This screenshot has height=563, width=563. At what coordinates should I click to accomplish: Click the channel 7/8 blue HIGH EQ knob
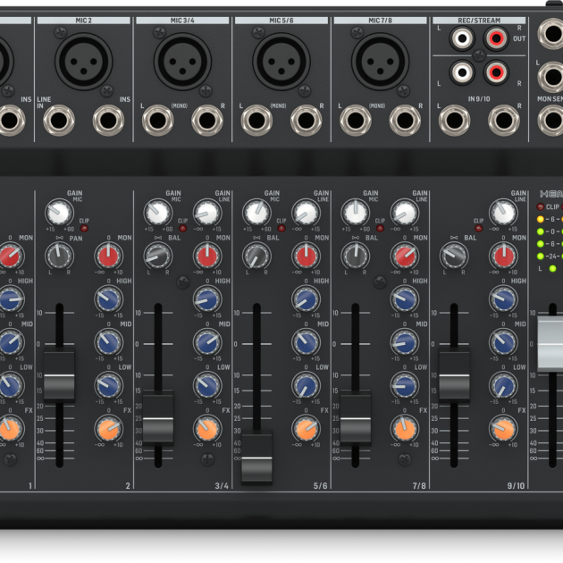coord(405,299)
